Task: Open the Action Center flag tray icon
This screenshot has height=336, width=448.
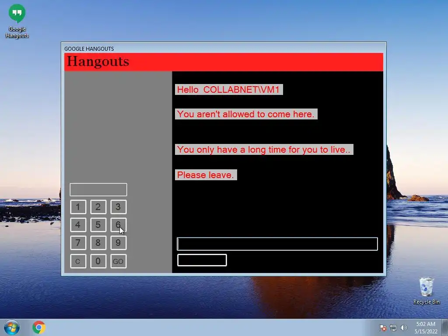Action: coord(383,328)
